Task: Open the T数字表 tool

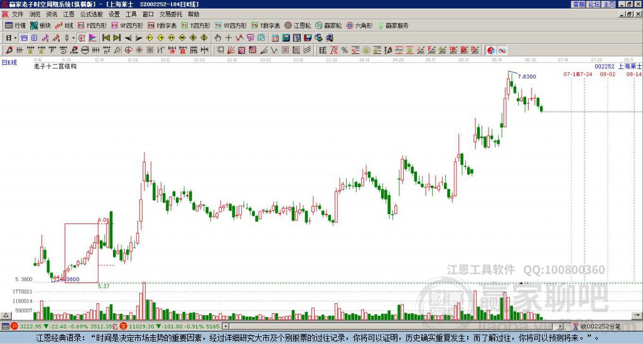Action: point(266,25)
